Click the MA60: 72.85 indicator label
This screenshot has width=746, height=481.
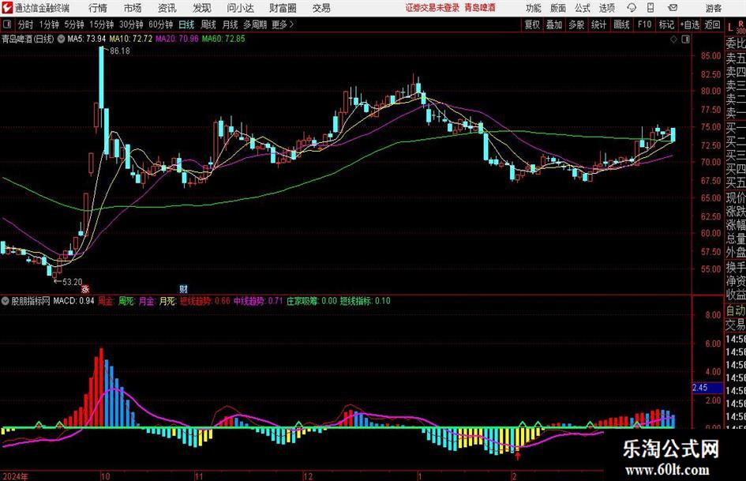[223, 39]
